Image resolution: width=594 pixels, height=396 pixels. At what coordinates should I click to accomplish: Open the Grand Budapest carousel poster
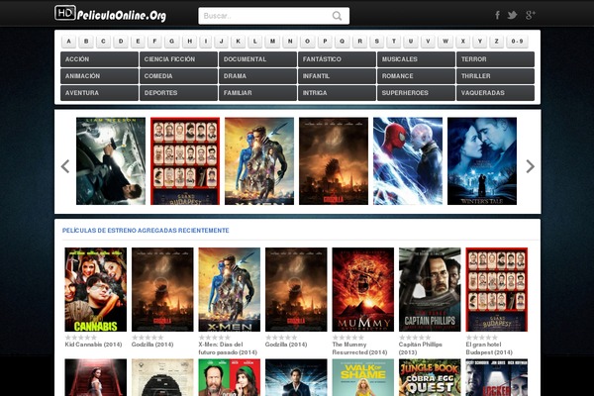click(x=185, y=161)
